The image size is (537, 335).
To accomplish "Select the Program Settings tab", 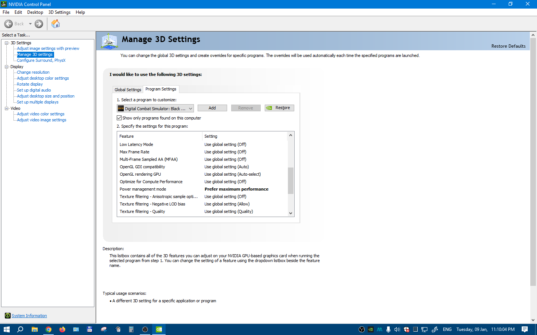I will (x=161, y=89).
